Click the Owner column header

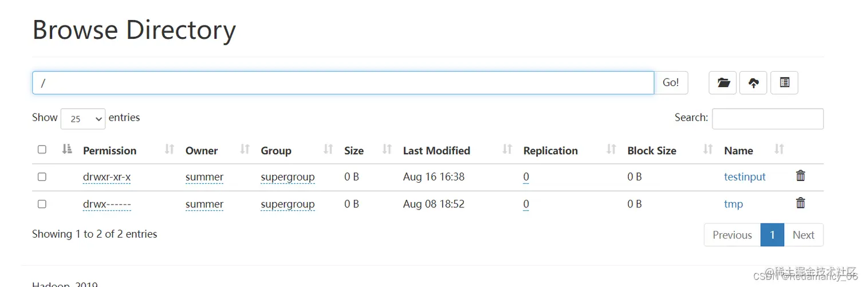tap(202, 151)
